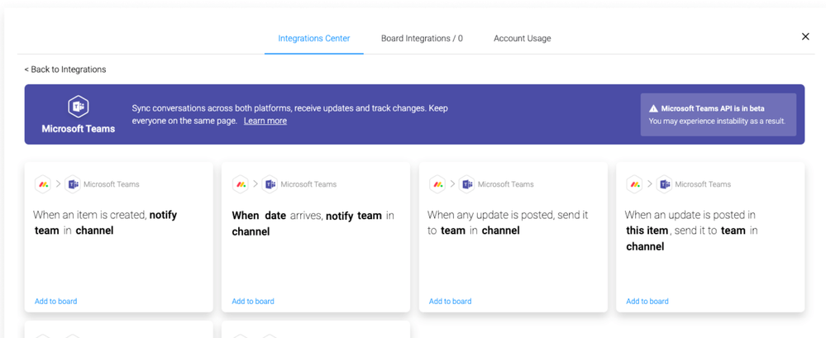Switch to the Integrations Center tab
This screenshot has height=338, width=826.
coord(314,39)
